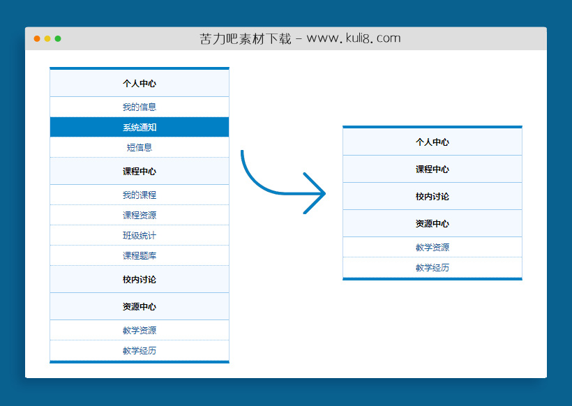Click 教学经历 in the right menu
The image size is (572, 406).
[432, 267]
